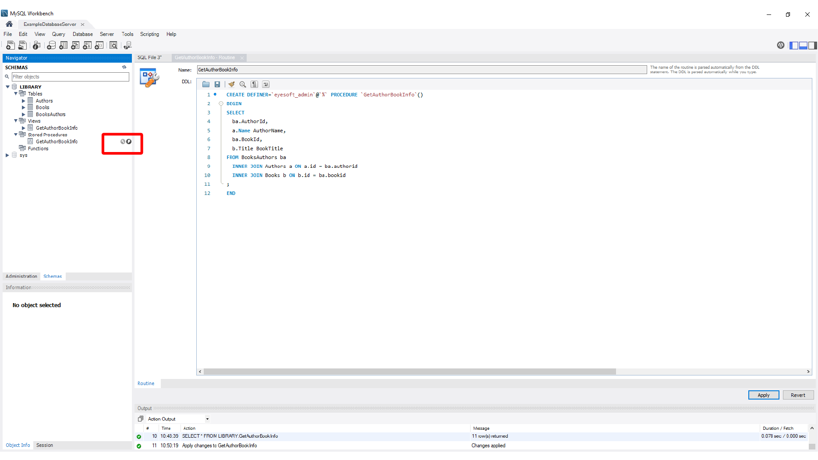
Task: Go to the home screen icon
Action: (x=9, y=24)
